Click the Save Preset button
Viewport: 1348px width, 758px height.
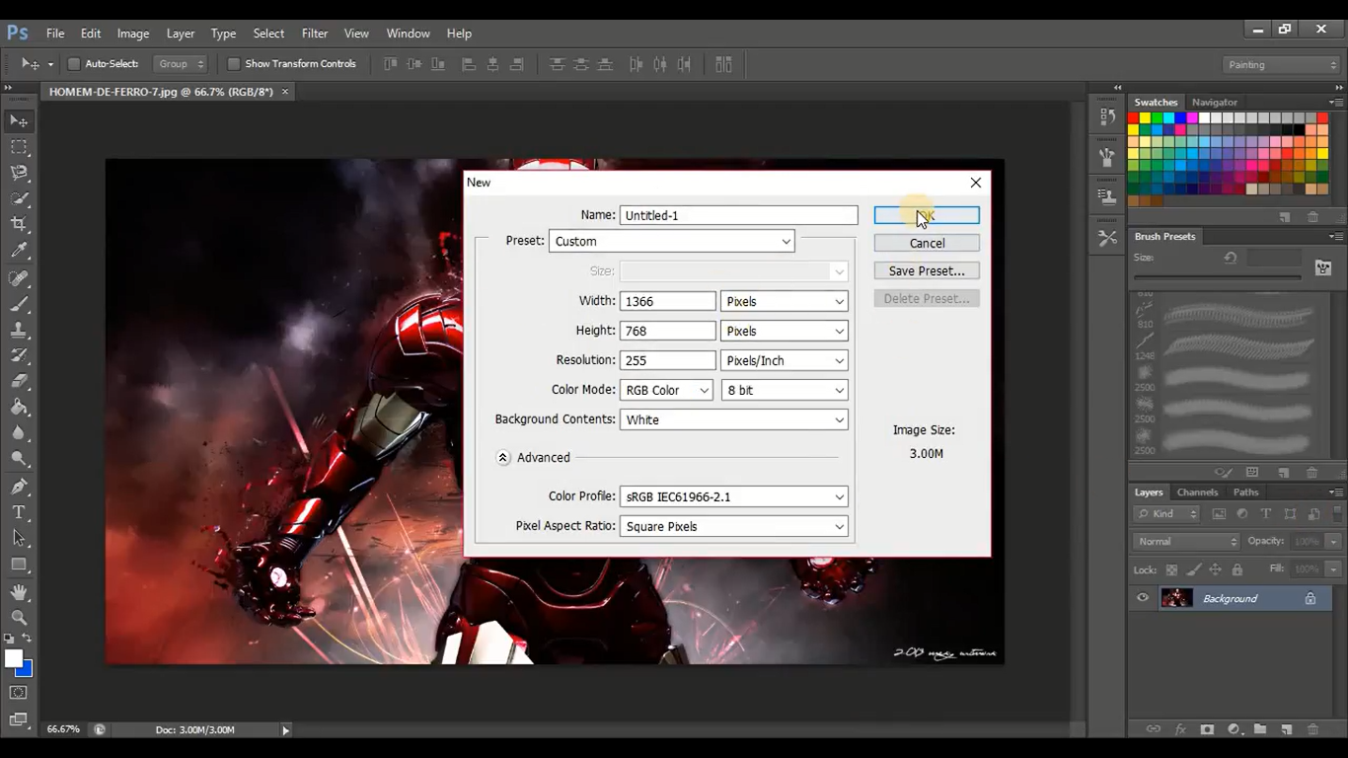[926, 270]
